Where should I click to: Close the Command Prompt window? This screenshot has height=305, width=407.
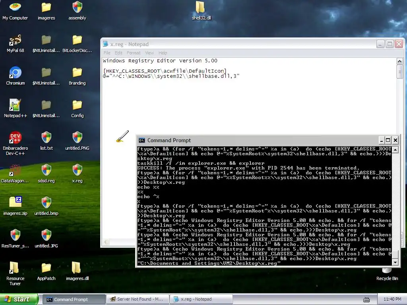pos(395,140)
